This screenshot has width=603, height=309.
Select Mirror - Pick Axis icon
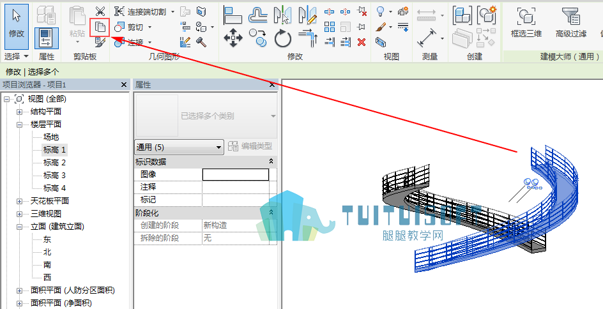282,15
